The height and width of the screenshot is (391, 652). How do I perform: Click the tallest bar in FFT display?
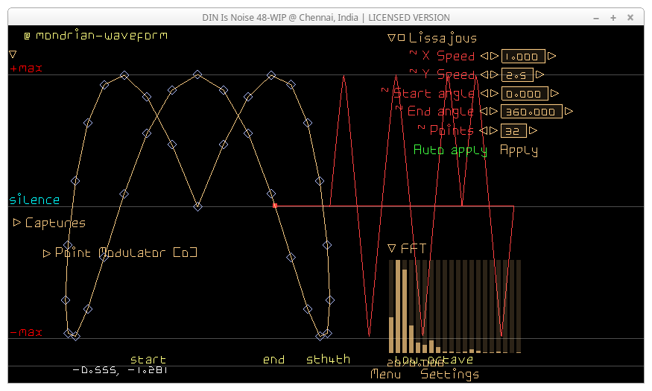point(398,305)
